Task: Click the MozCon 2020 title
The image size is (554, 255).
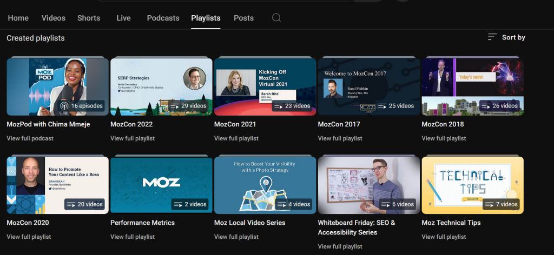Action: (x=28, y=223)
